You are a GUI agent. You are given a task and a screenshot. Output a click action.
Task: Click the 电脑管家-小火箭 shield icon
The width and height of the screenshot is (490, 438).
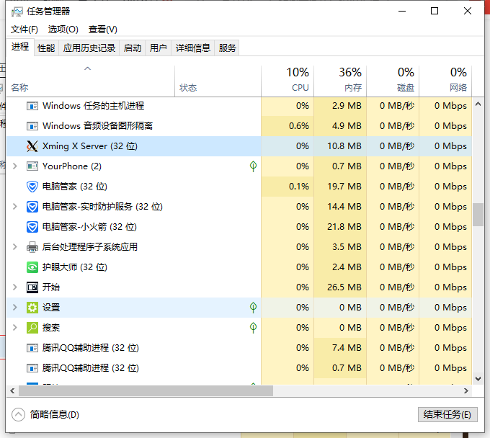(x=32, y=227)
